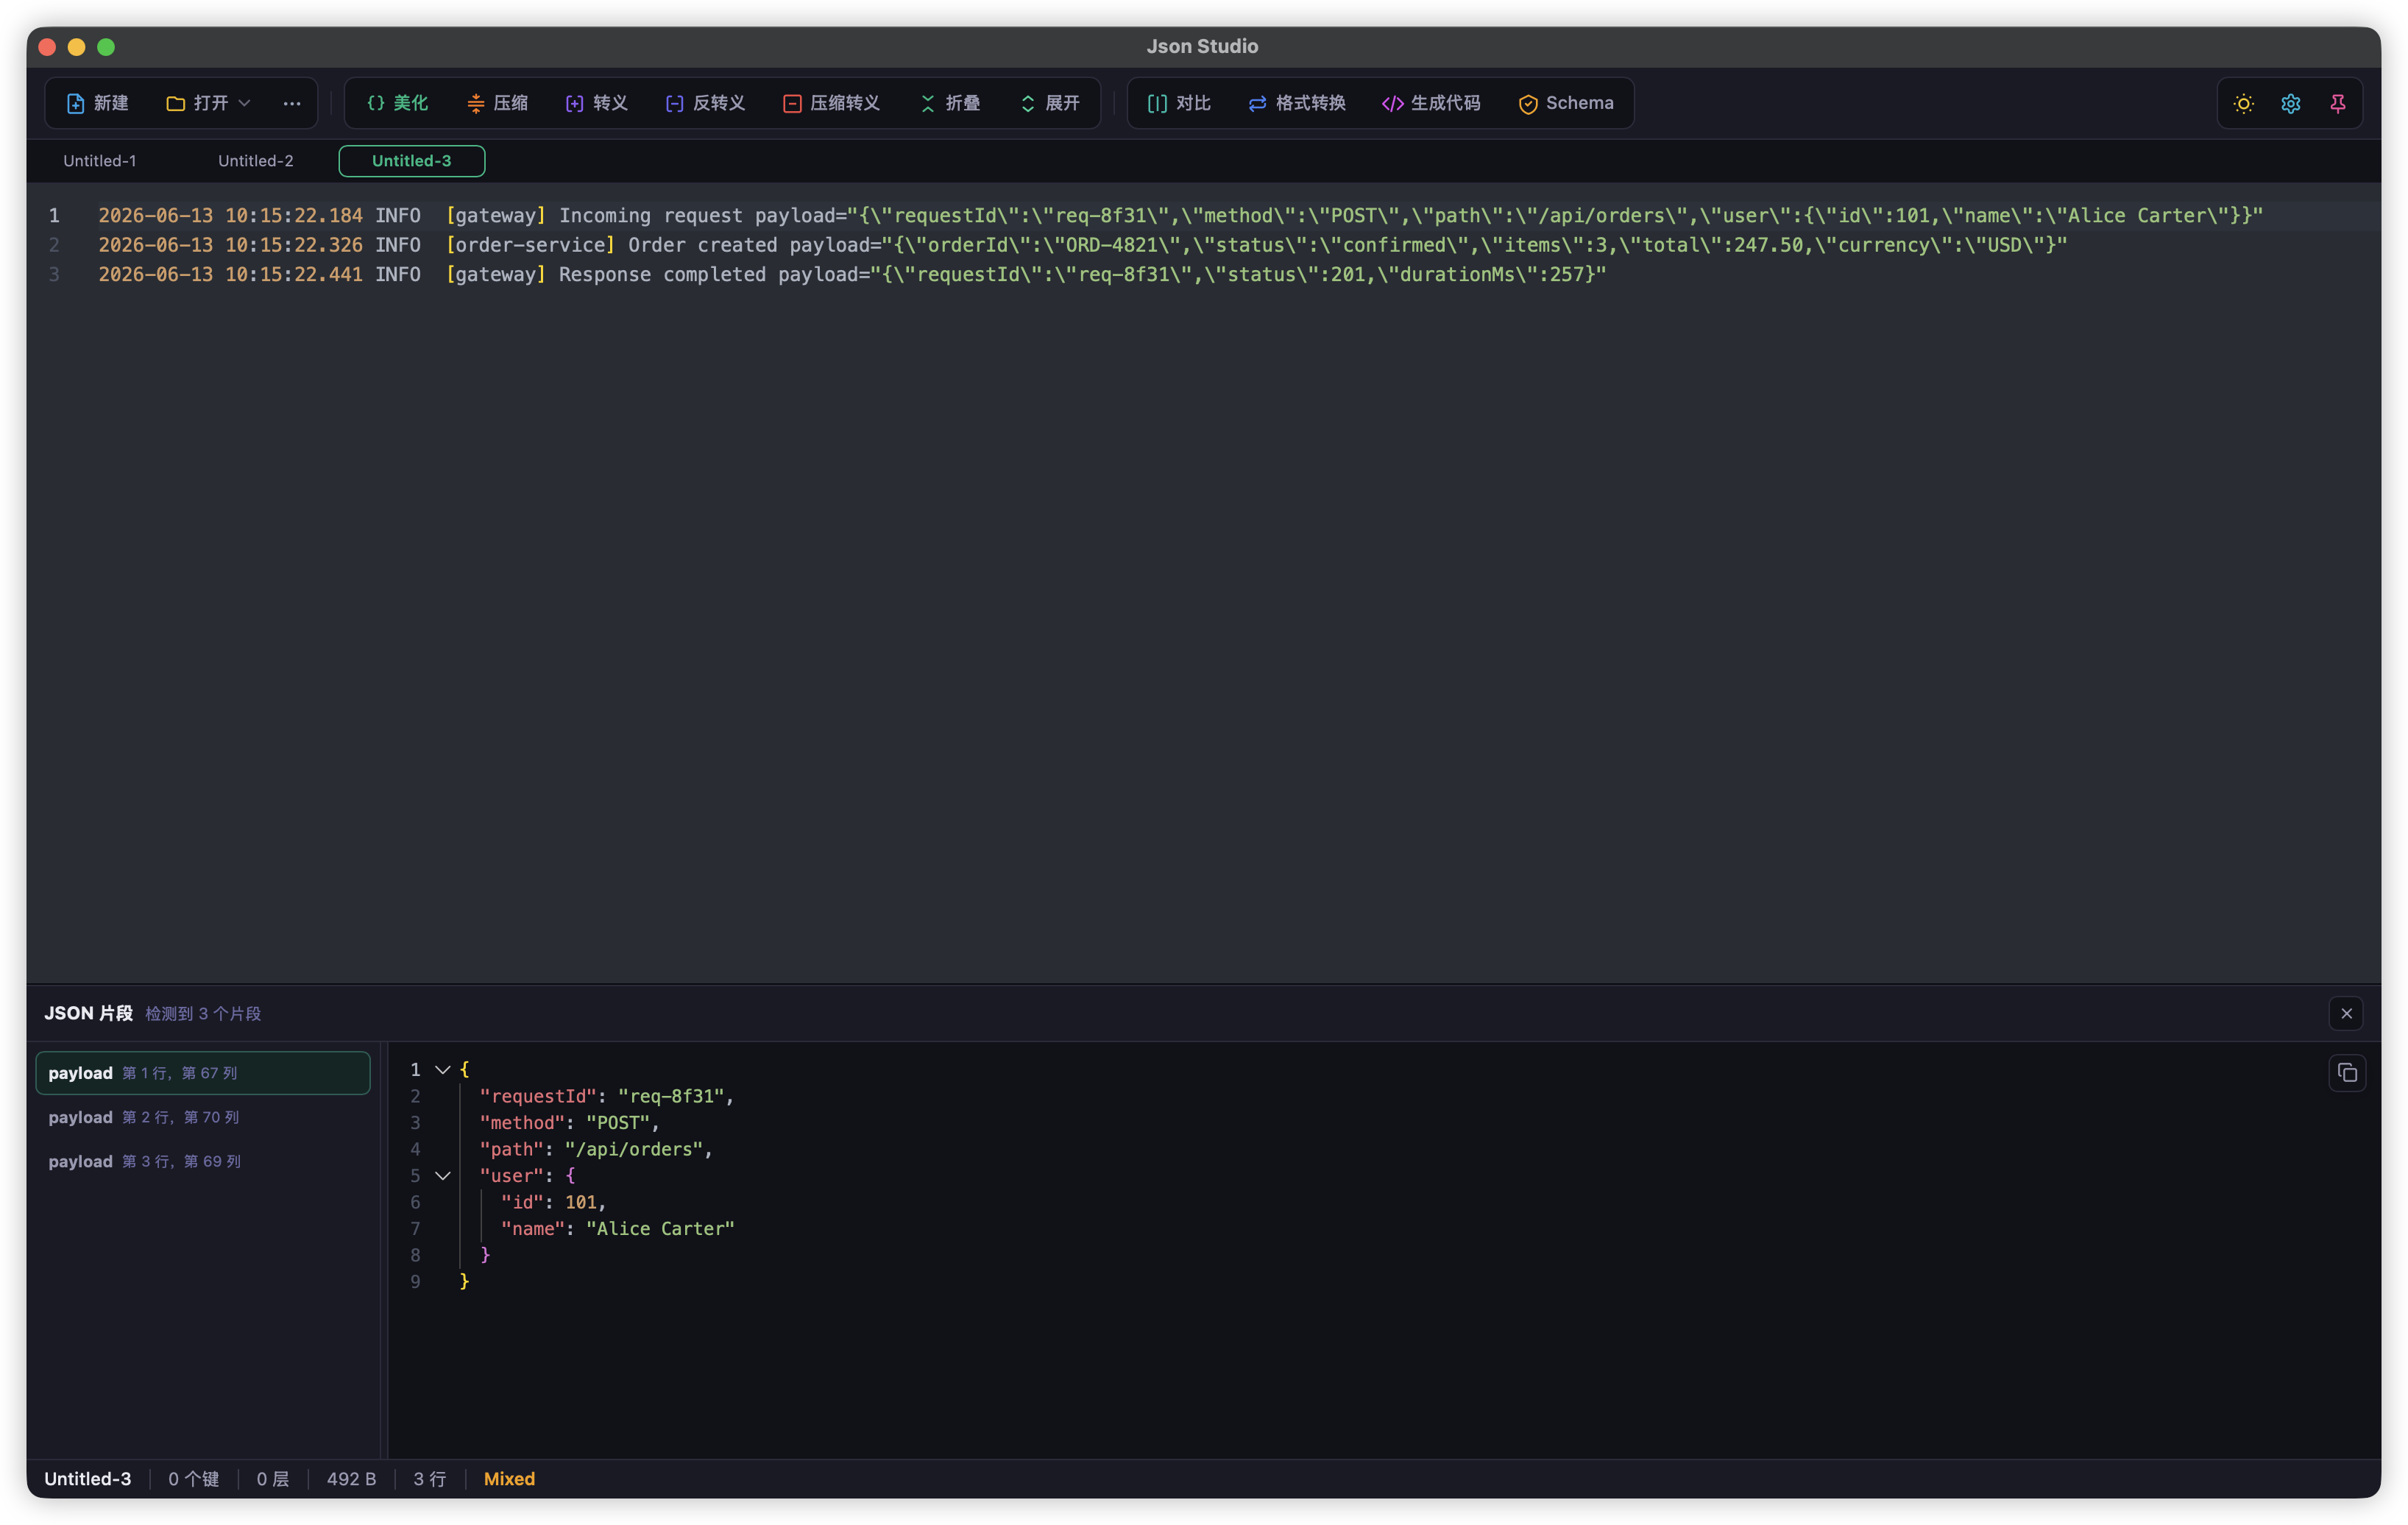Click the [order-service] tag in line 2

530,245
